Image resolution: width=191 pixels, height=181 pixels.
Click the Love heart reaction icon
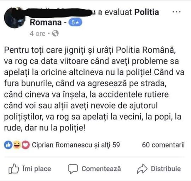[x=25, y=145]
